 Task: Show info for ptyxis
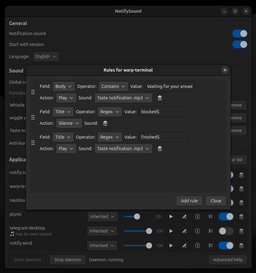click(x=198, y=217)
